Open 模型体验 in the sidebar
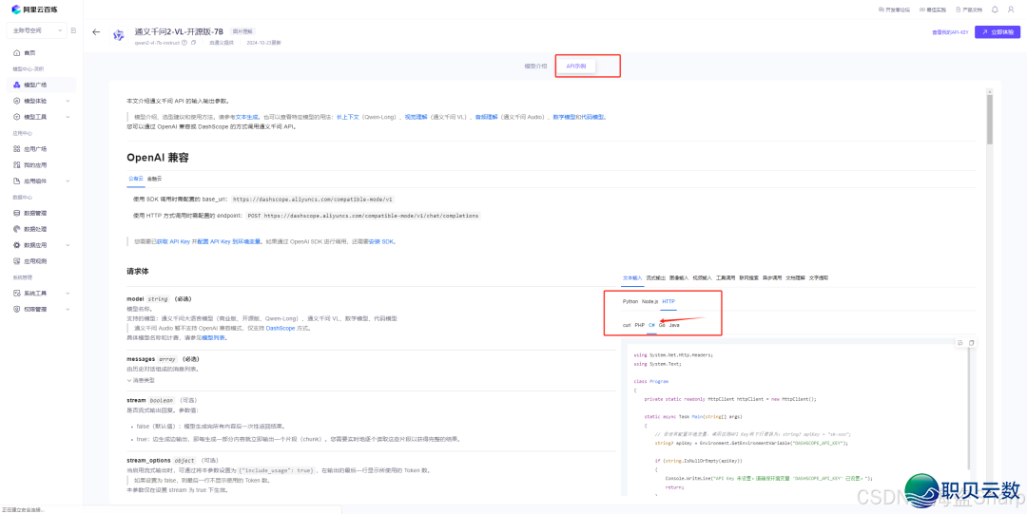Screen dimensions: 1027x514 point(42,101)
